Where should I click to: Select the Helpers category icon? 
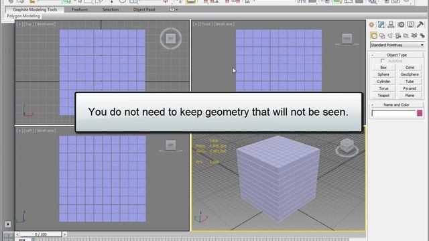(406, 35)
